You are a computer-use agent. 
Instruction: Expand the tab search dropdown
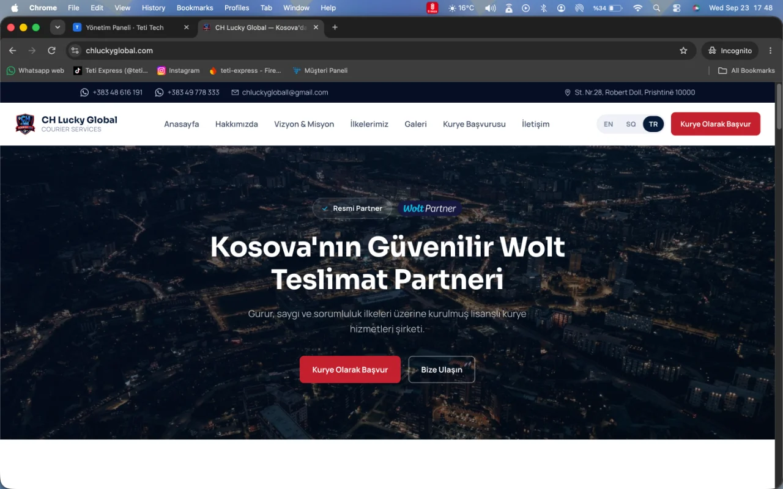click(58, 28)
